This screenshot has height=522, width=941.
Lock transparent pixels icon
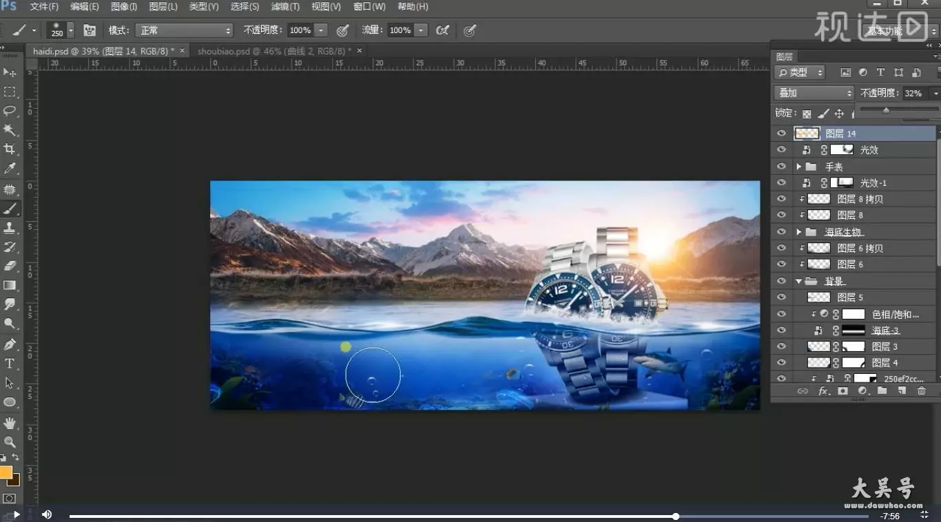coord(807,114)
